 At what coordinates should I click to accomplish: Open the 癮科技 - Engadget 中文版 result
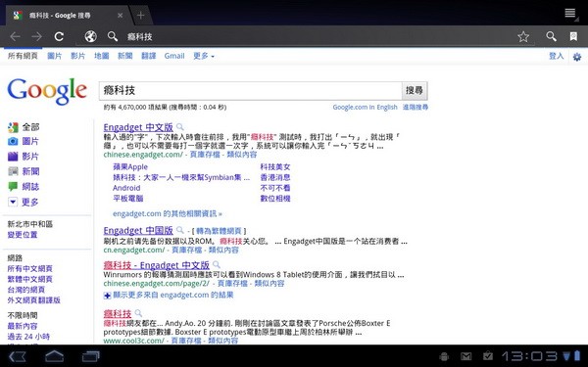point(157,265)
